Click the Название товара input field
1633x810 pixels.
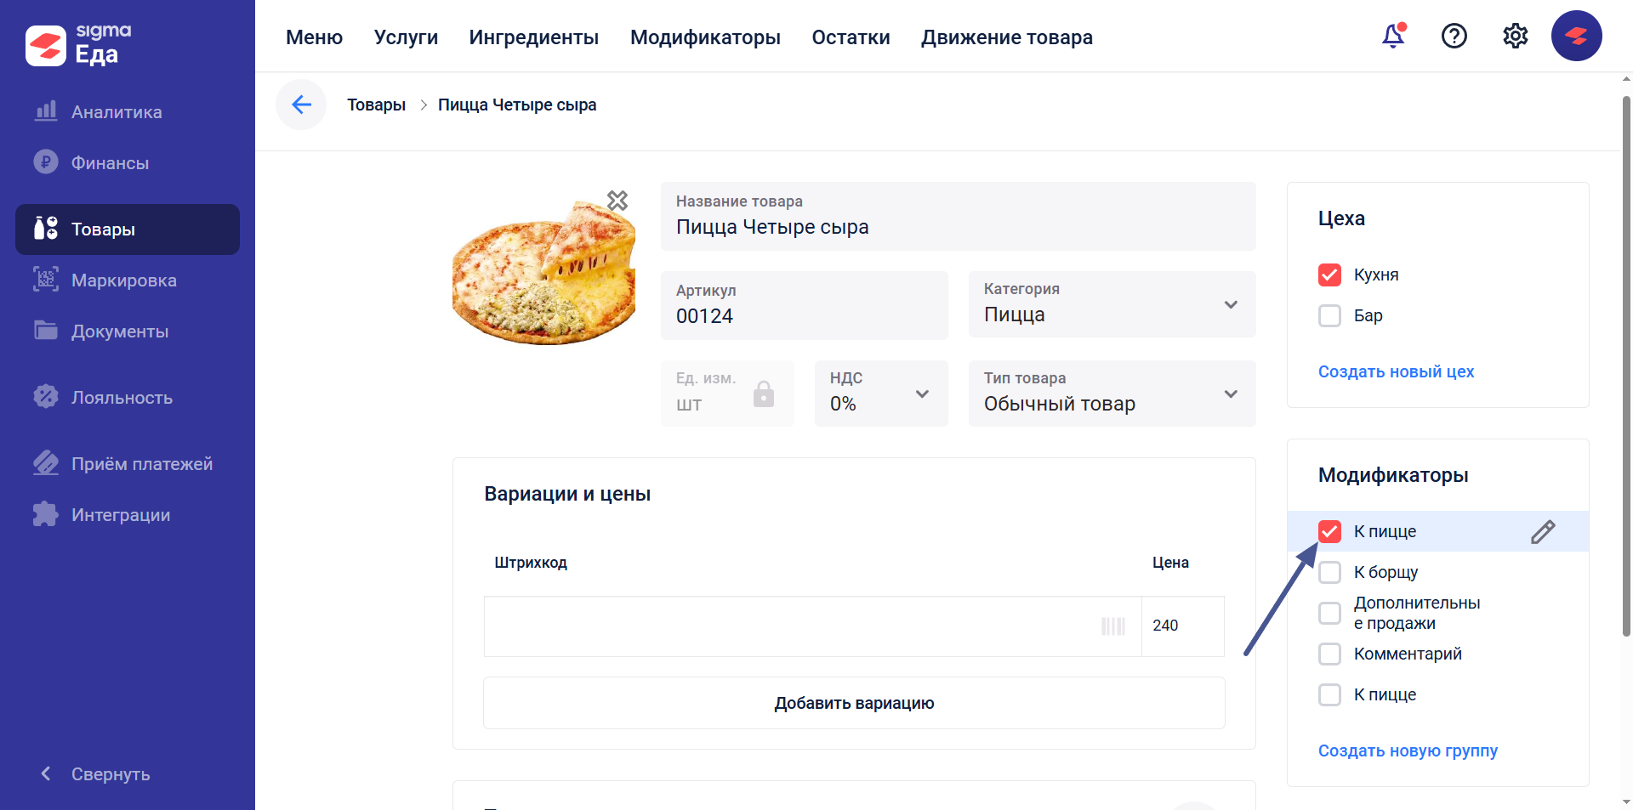coord(958,226)
